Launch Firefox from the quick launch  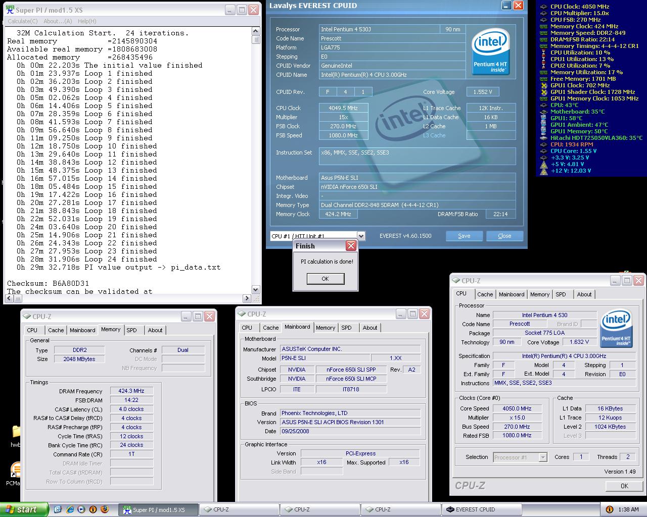pos(105,509)
